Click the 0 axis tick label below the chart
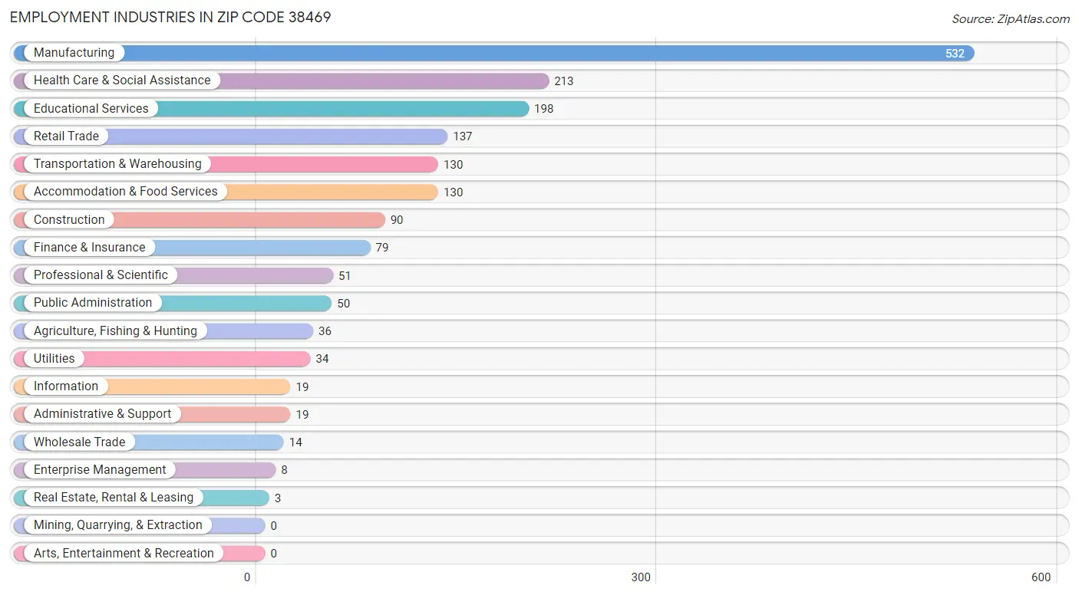This screenshot has height=595, width=1079. coord(247,577)
